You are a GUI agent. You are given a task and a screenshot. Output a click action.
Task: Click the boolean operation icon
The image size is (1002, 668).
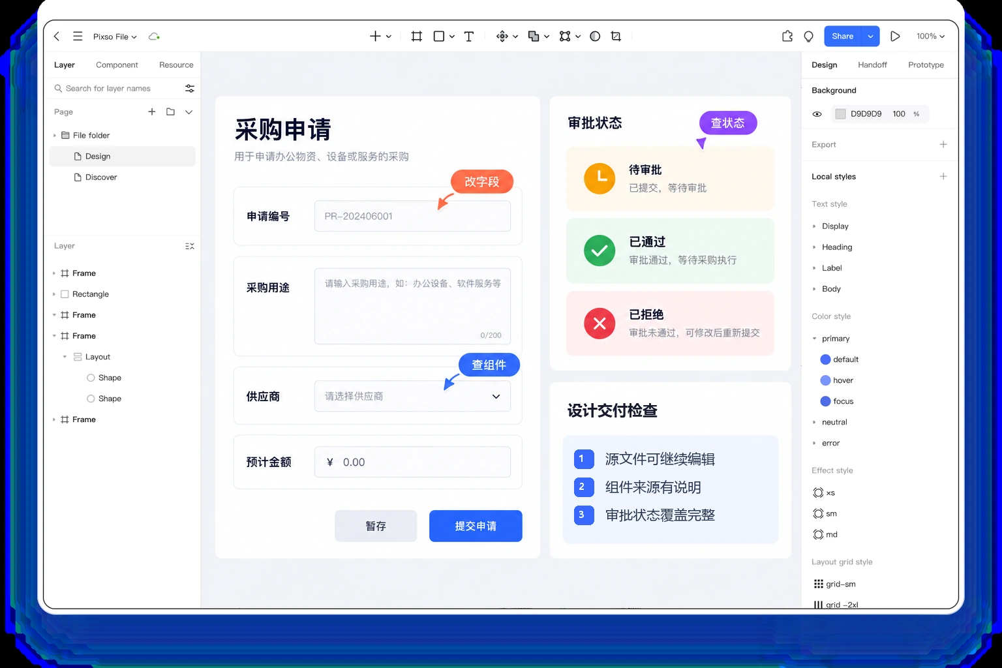click(534, 37)
